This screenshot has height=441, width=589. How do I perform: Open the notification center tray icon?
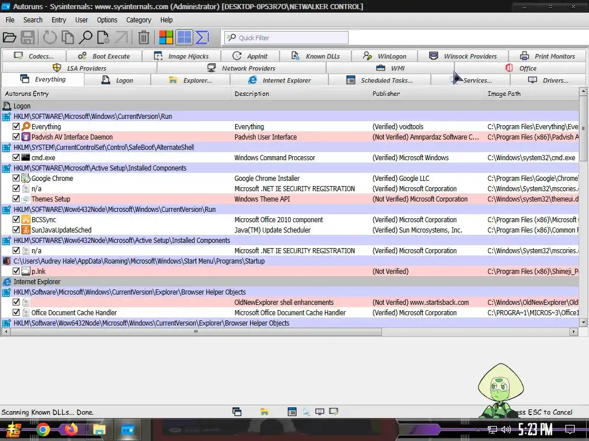pyautogui.click(x=570, y=430)
